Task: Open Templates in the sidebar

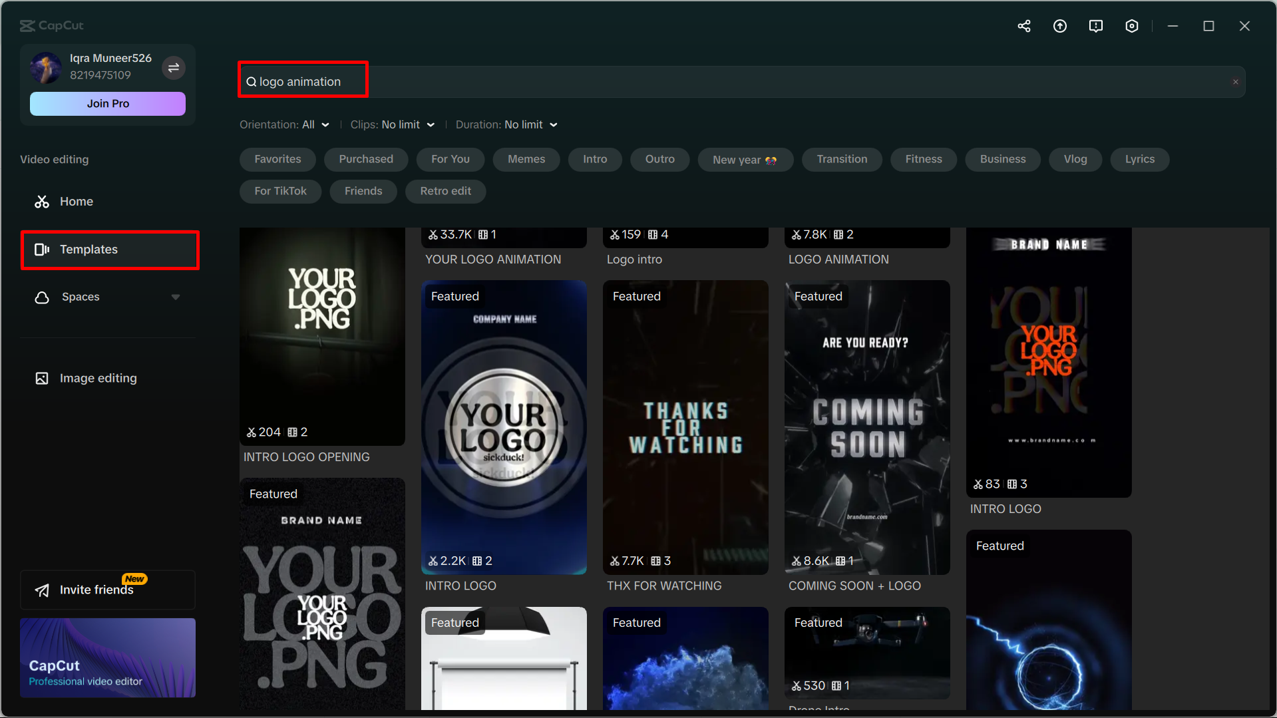Action: [110, 250]
